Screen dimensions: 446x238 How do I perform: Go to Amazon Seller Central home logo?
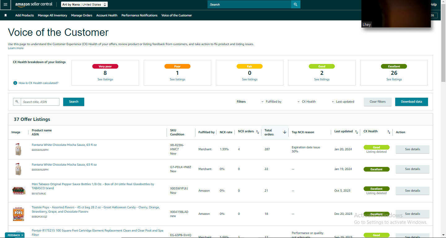(x=34, y=5)
